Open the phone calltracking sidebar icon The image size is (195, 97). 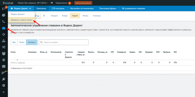click(x=4, y=21)
